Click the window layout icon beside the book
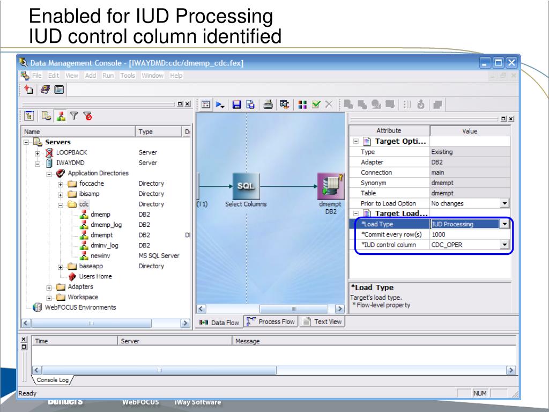 [x=59, y=90]
